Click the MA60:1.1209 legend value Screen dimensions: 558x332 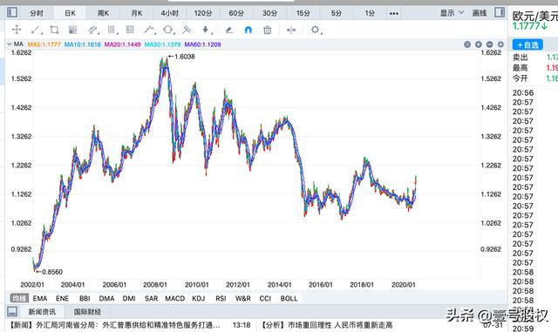(x=202, y=44)
